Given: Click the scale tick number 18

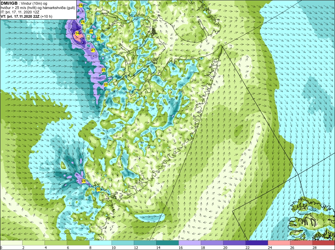Looking at the screenshot, I should [x=203, y=248].
